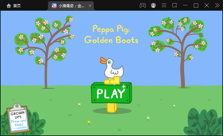
Task: Switch to the 小猪佩奇 game tab
Action: tap(71, 6)
